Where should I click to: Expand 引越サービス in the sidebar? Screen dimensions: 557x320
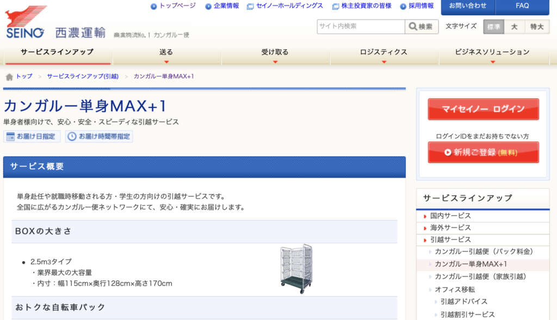tap(483, 240)
